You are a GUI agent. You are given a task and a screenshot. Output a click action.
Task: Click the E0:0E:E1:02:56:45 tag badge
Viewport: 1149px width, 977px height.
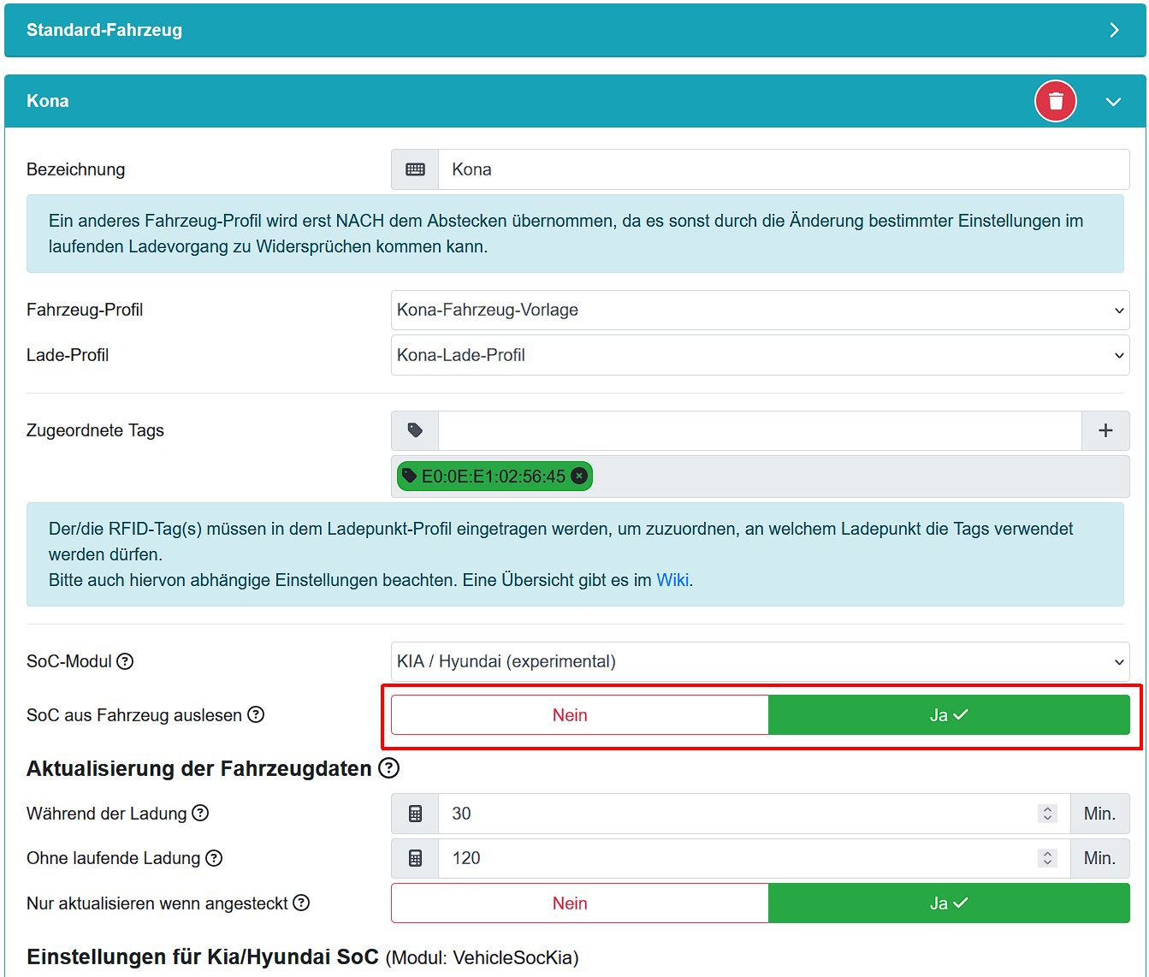(495, 477)
